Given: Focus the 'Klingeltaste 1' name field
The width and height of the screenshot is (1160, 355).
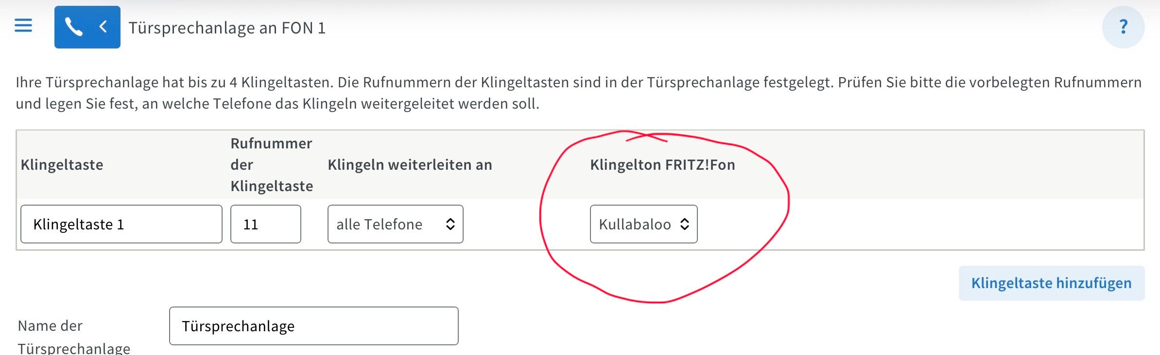Looking at the screenshot, I should click(x=121, y=224).
